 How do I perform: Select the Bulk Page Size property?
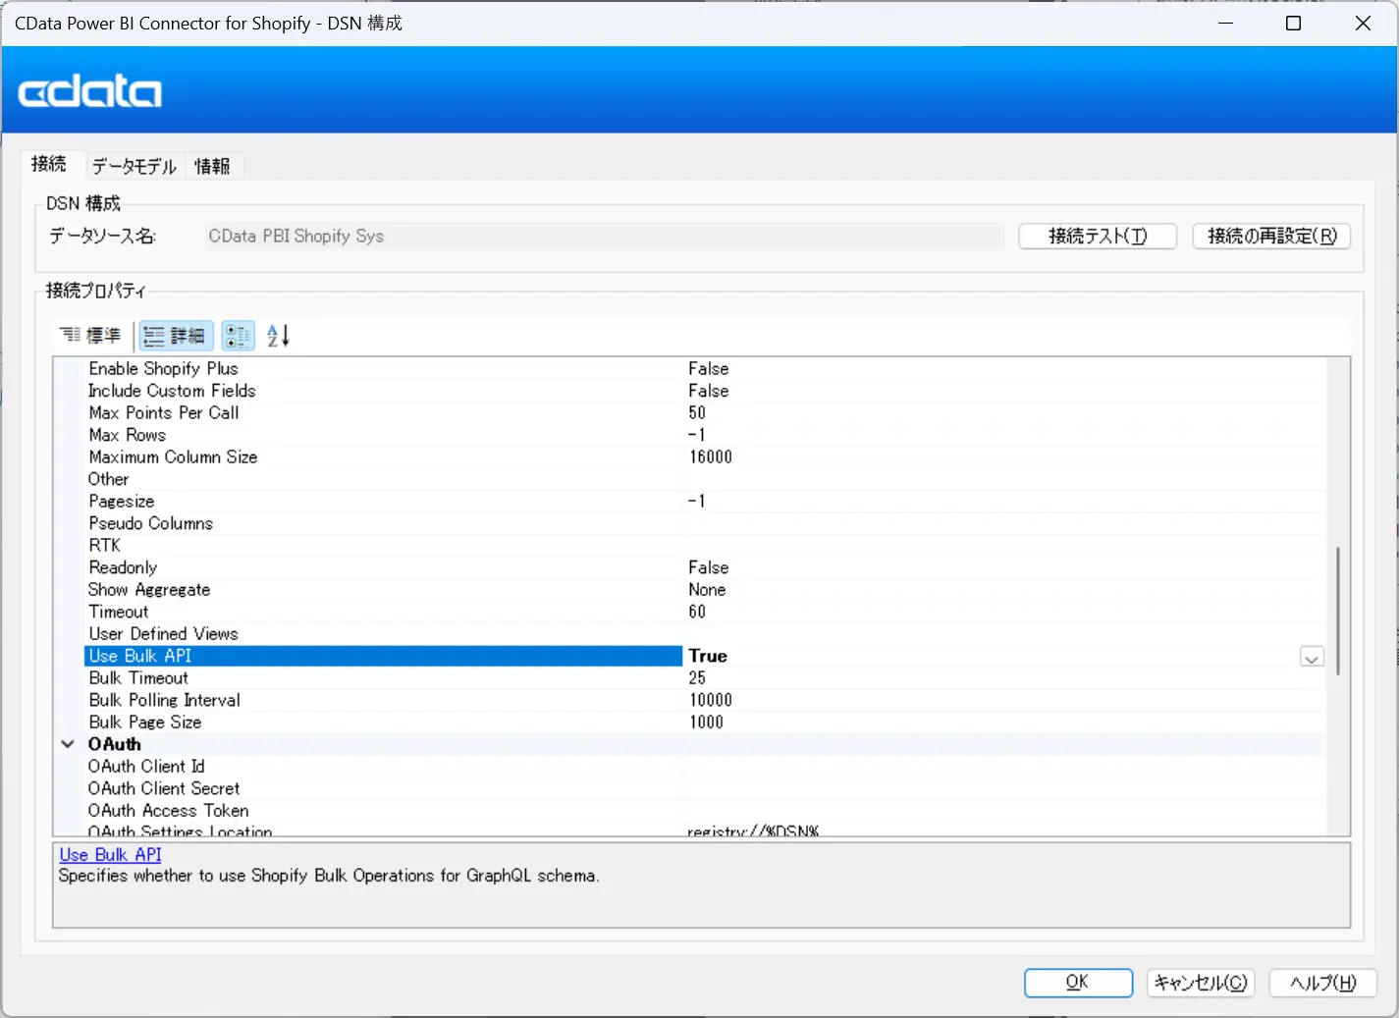145,723
